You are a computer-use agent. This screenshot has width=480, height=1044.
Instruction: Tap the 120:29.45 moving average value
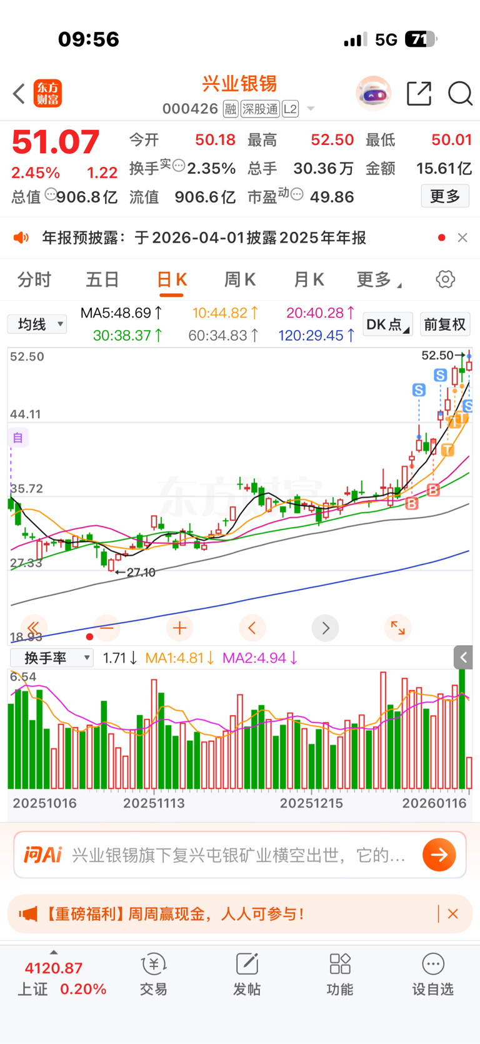(317, 336)
